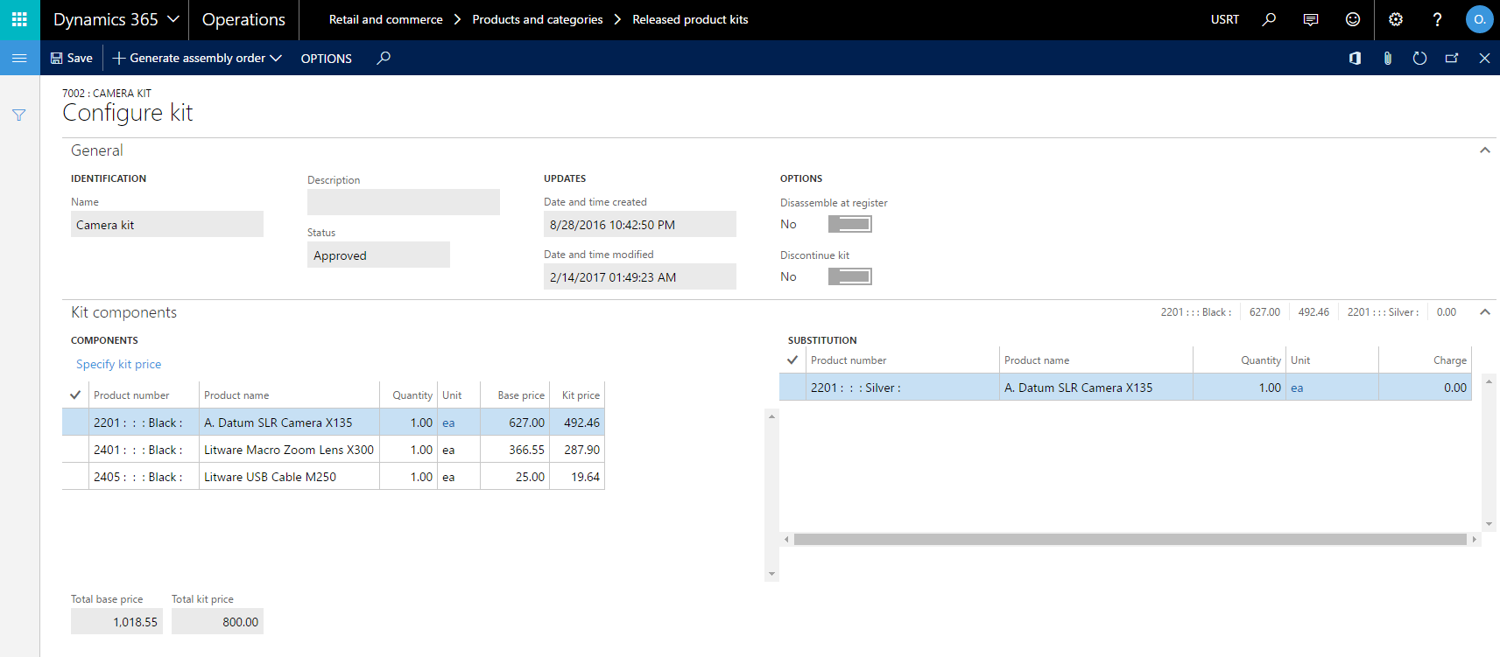Open in Office icon
The width and height of the screenshot is (1500, 657).
(x=1355, y=58)
